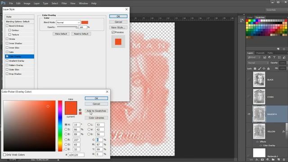Click the shape layer filter icon
The width and height of the screenshot is (288, 162).
(279, 58)
